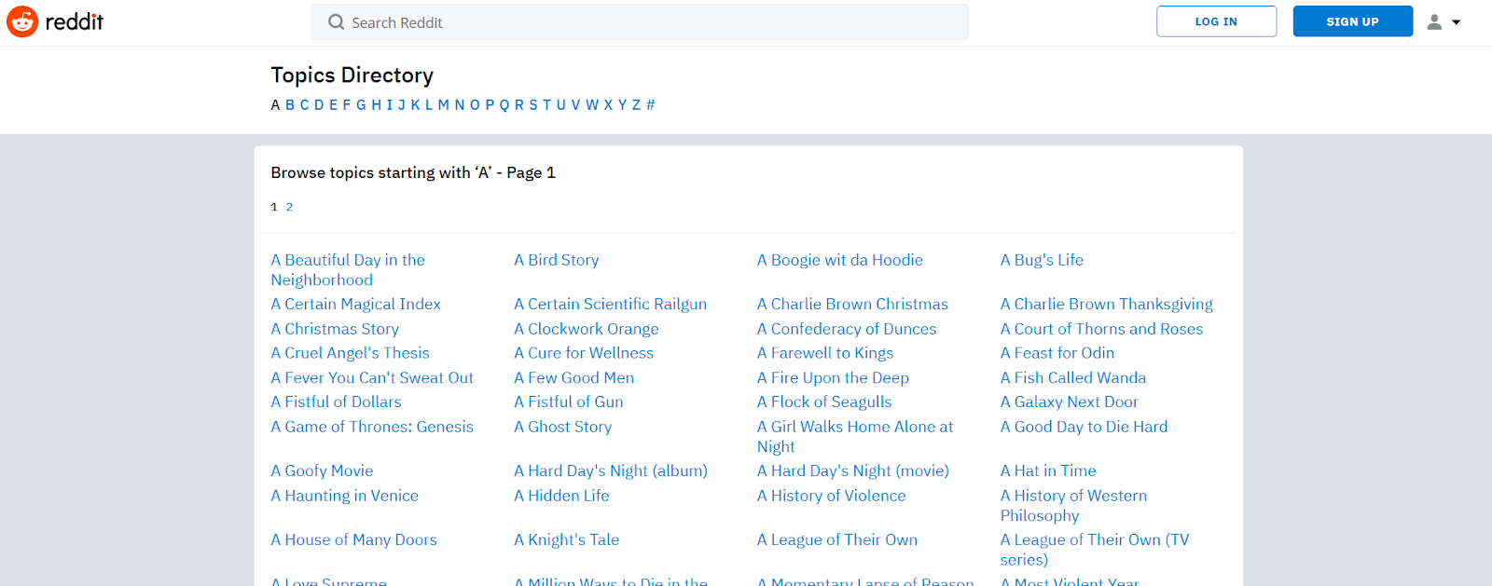This screenshot has height=586, width=1492.
Task: Open A Christmas Story topic
Action: point(335,329)
